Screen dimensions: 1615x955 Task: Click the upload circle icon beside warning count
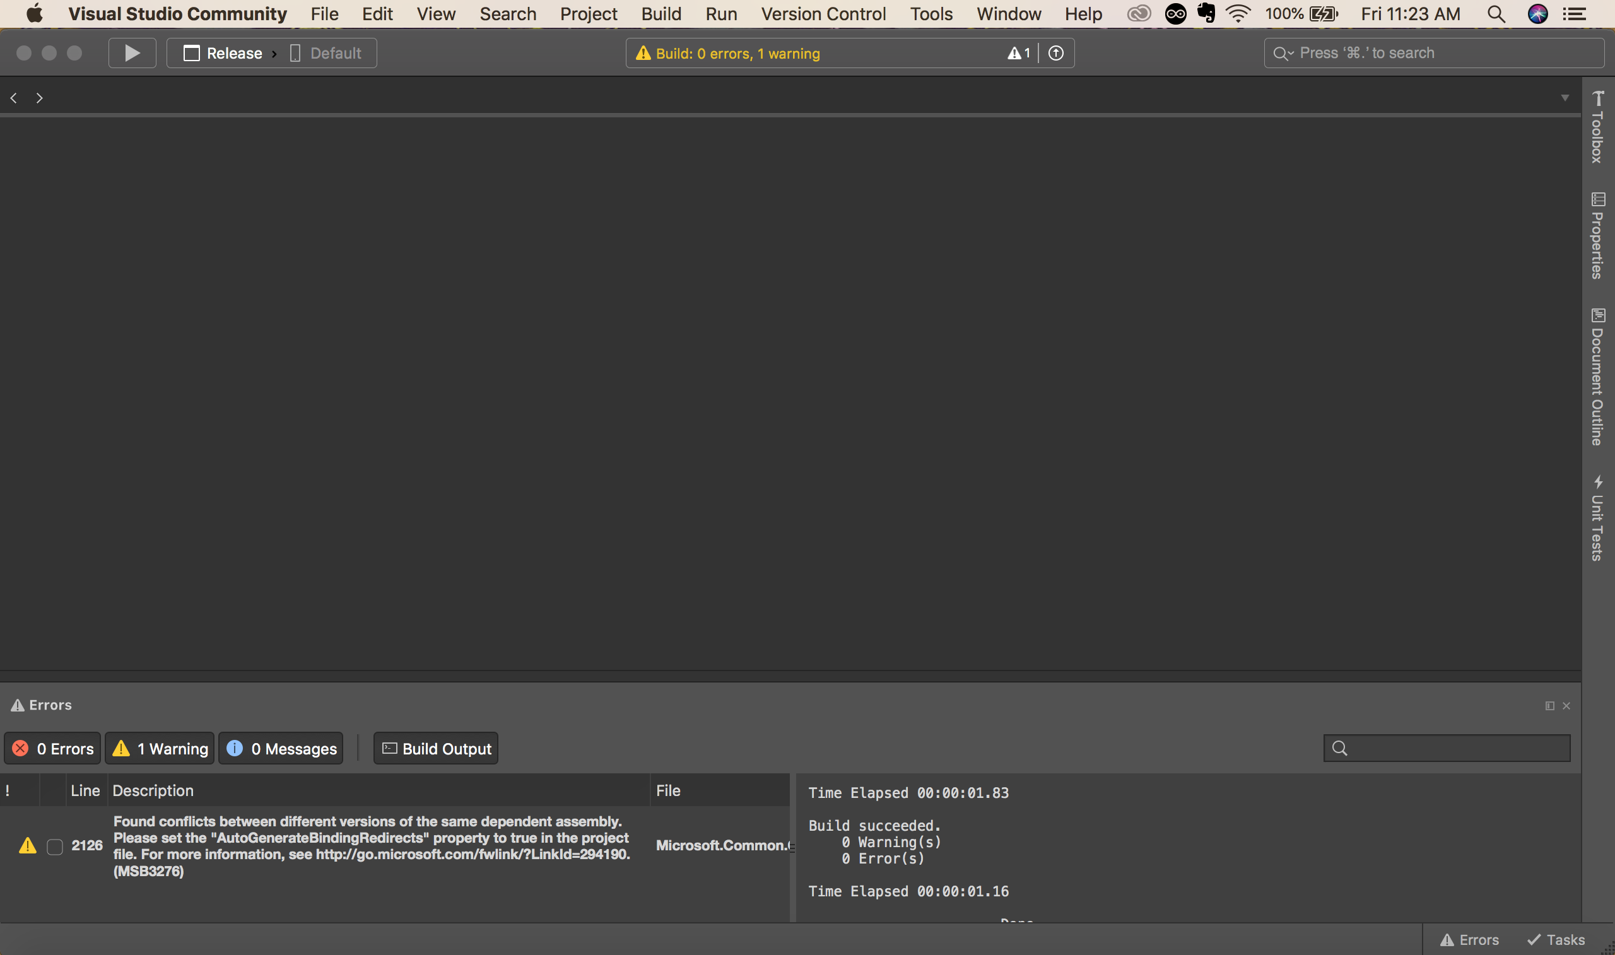click(1055, 53)
